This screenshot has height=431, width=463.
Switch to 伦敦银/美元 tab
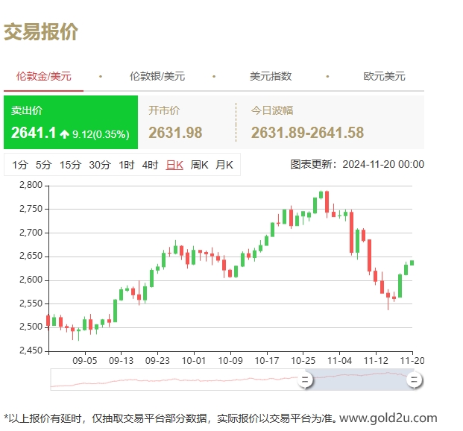coord(157,76)
